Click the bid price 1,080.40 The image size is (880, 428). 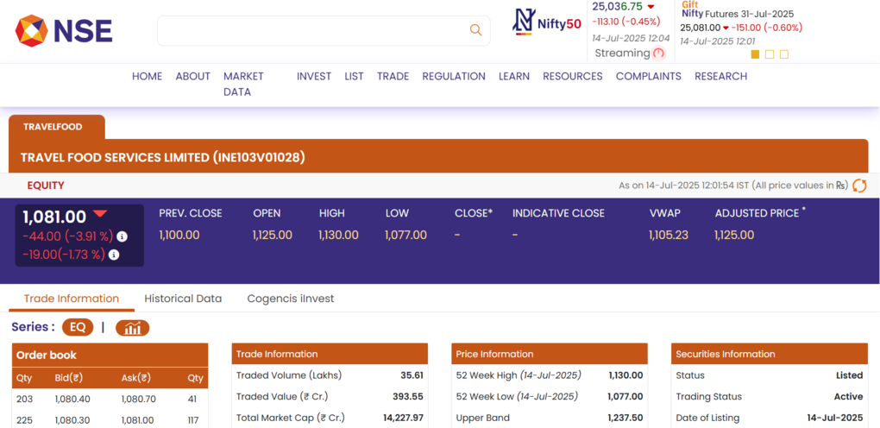pyautogui.click(x=72, y=400)
